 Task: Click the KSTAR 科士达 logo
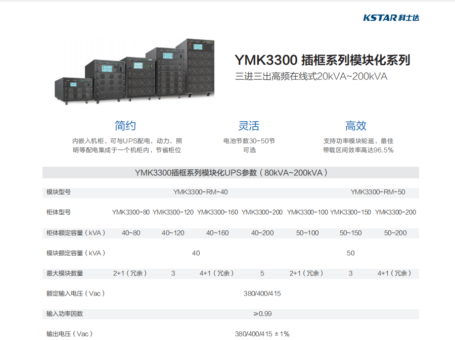click(x=391, y=18)
